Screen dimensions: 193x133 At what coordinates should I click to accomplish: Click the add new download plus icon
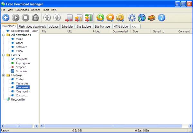pos(6,18)
